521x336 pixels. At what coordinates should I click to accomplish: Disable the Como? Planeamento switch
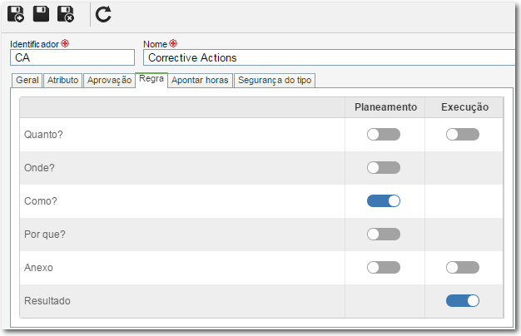(x=384, y=201)
